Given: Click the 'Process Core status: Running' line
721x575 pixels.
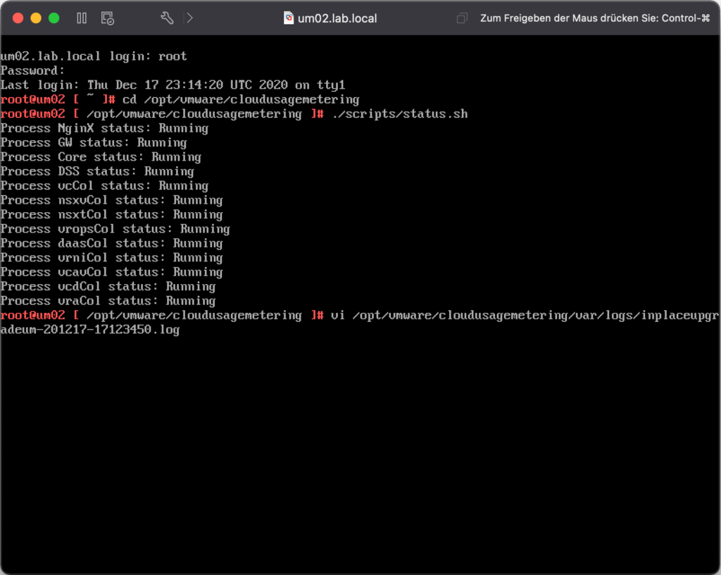Looking at the screenshot, I should click(101, 157).
